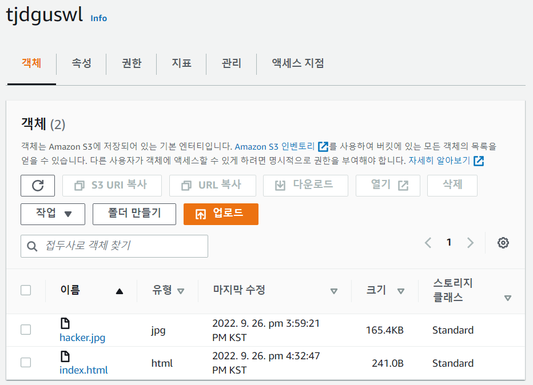Click the pm 4:32:47 modified date cell

click(x=266, y=363)
